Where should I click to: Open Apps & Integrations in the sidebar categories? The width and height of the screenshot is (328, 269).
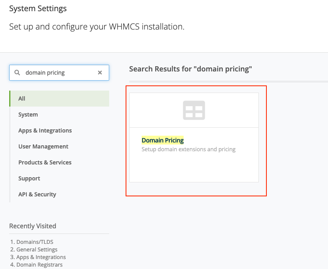pos(45,131)
